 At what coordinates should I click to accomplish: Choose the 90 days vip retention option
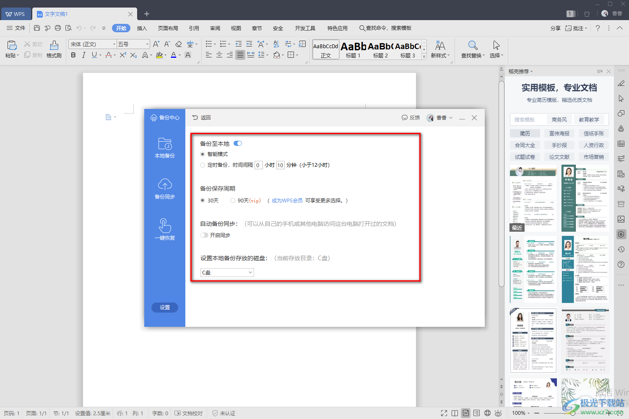click(x=232, y=200)
